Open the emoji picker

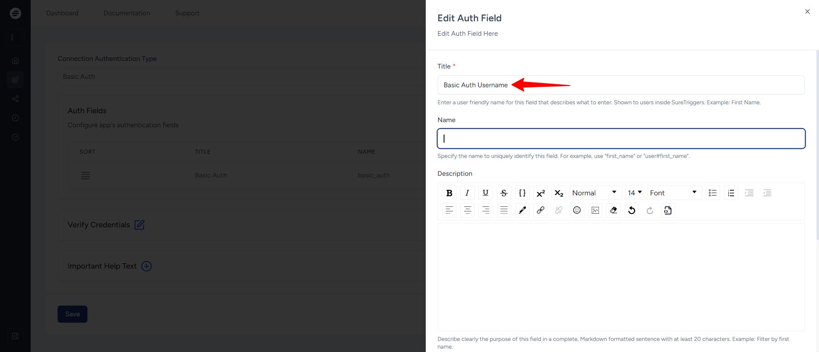577,210
